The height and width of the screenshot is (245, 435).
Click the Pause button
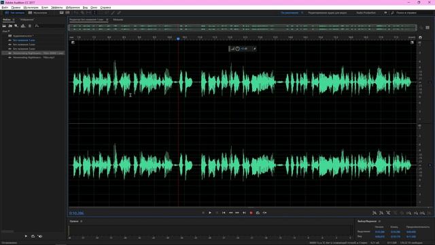217,213
